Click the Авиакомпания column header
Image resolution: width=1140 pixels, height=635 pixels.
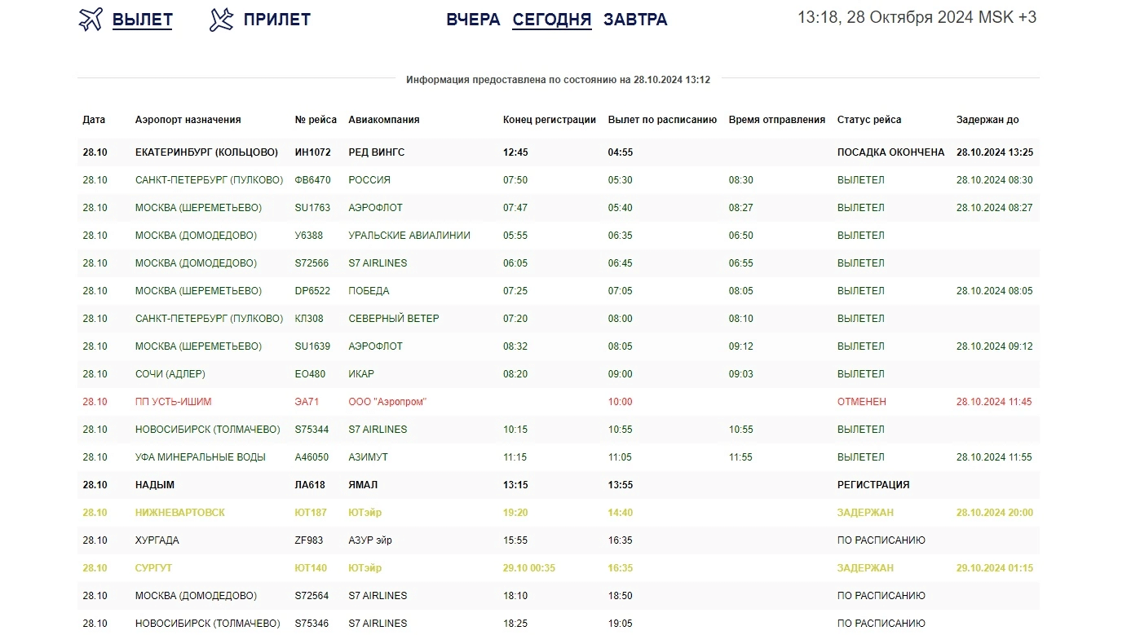384,120
